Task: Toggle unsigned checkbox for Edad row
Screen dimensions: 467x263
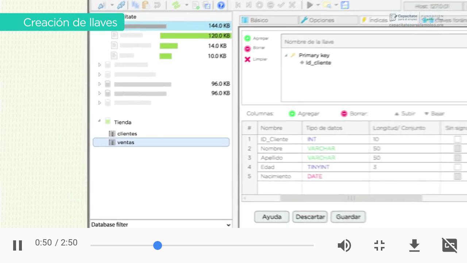Action: 458,167
